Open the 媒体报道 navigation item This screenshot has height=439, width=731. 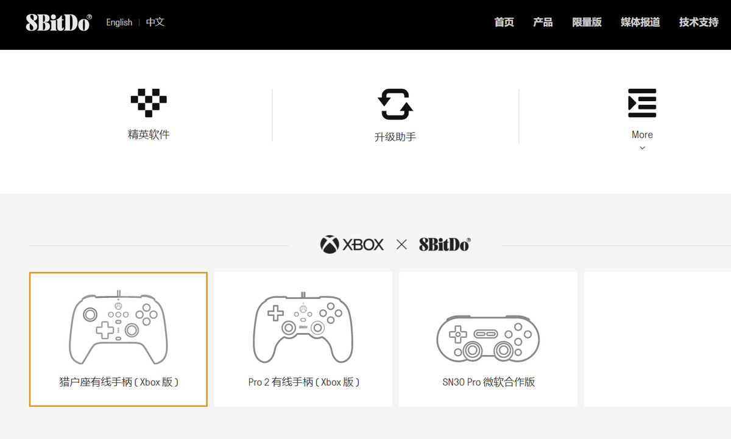coord(640,23)
